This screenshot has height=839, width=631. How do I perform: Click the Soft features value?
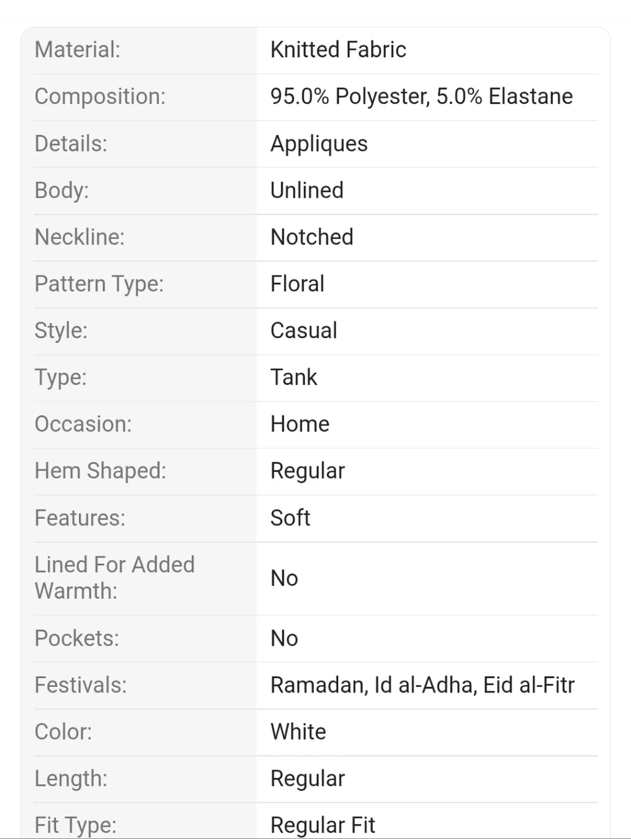pos(290,518)
